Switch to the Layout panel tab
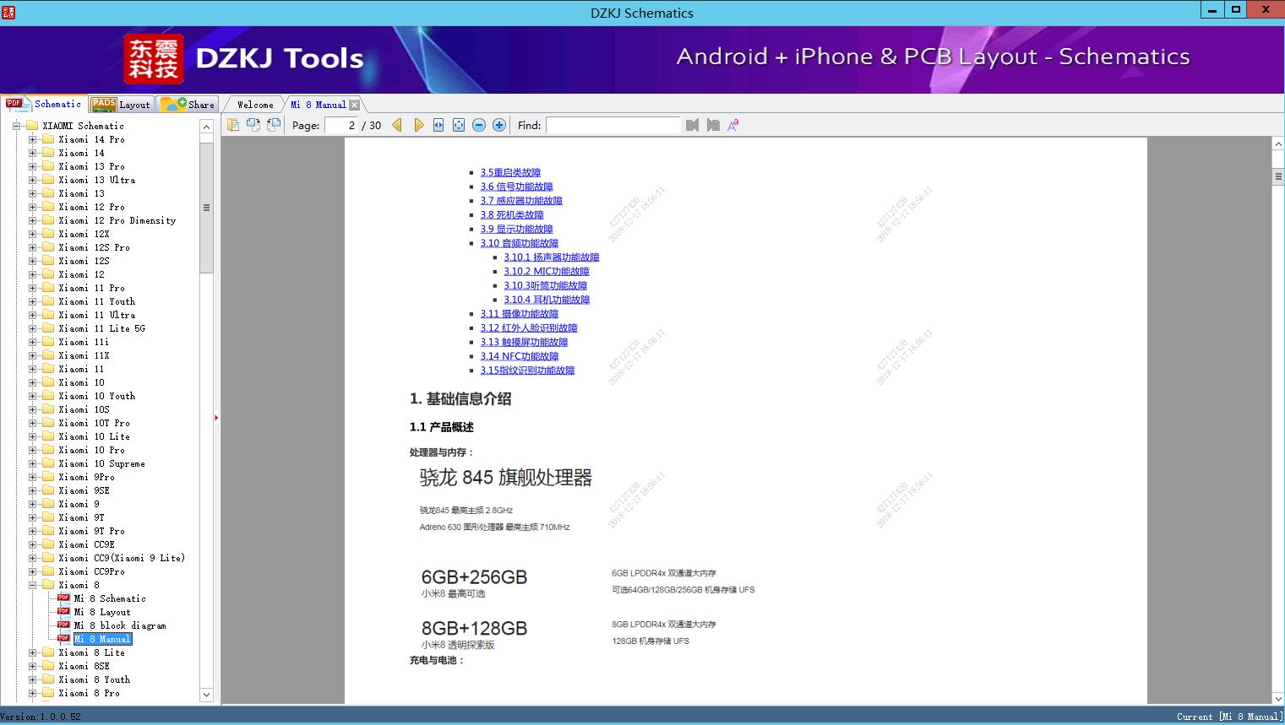 pos(121,105)
